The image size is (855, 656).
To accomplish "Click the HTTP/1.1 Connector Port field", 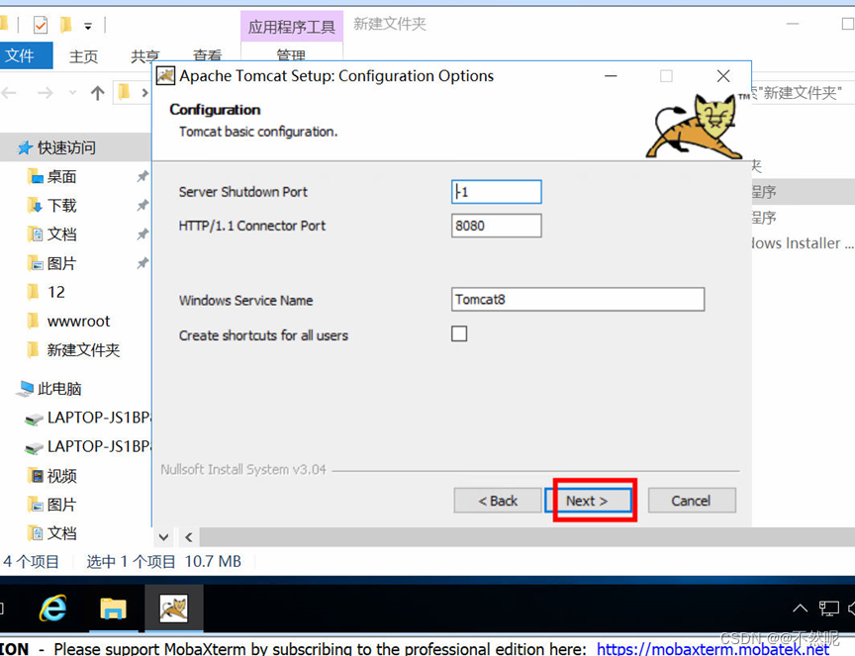I will (x=496, y=226).
